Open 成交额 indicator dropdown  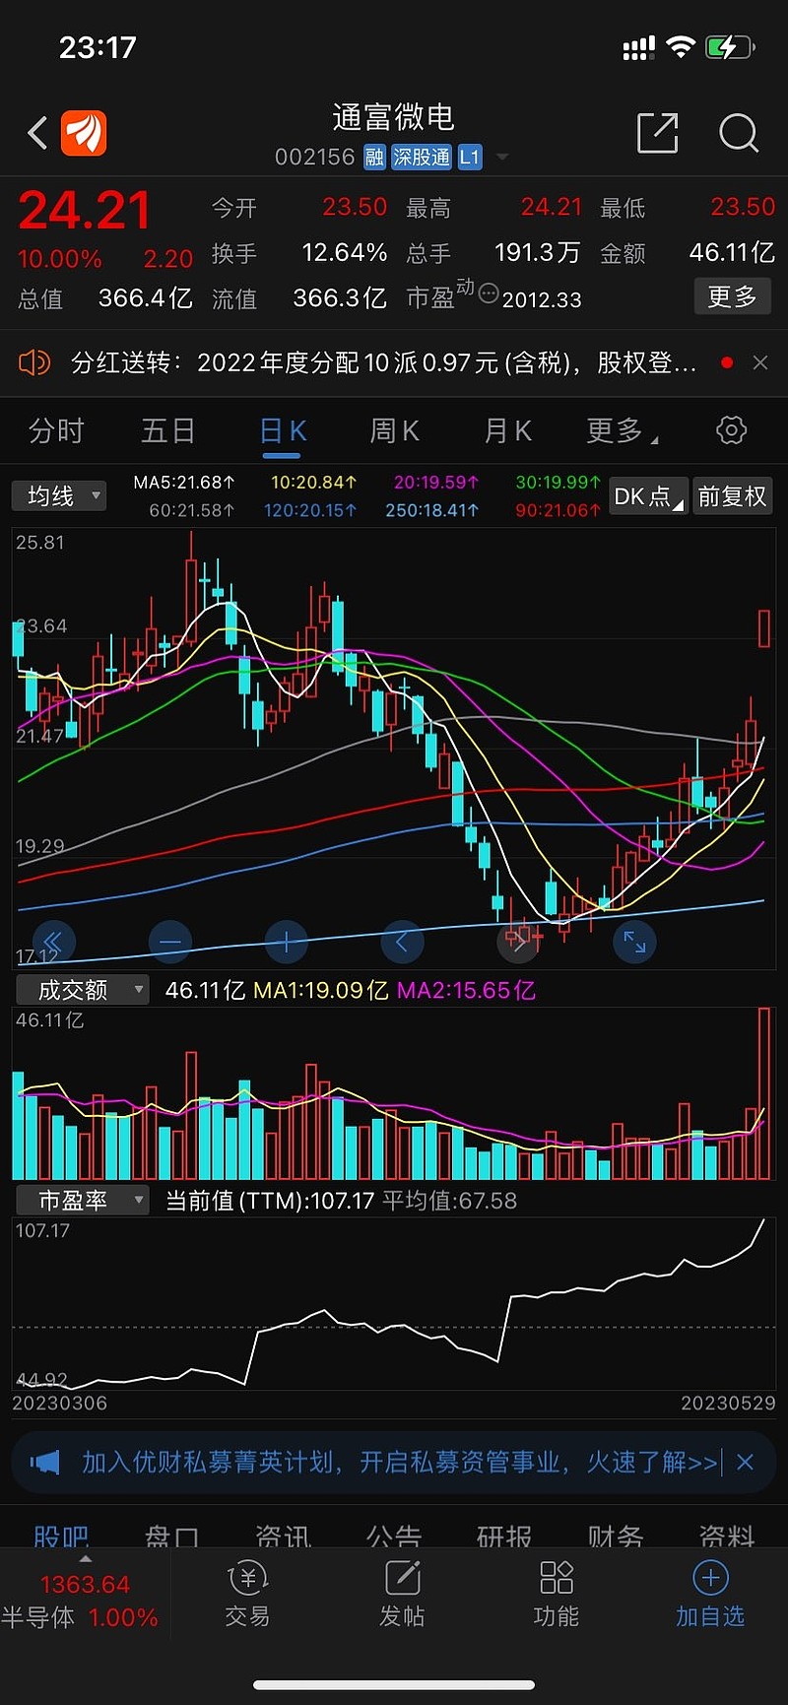click(x=81, y=990)
